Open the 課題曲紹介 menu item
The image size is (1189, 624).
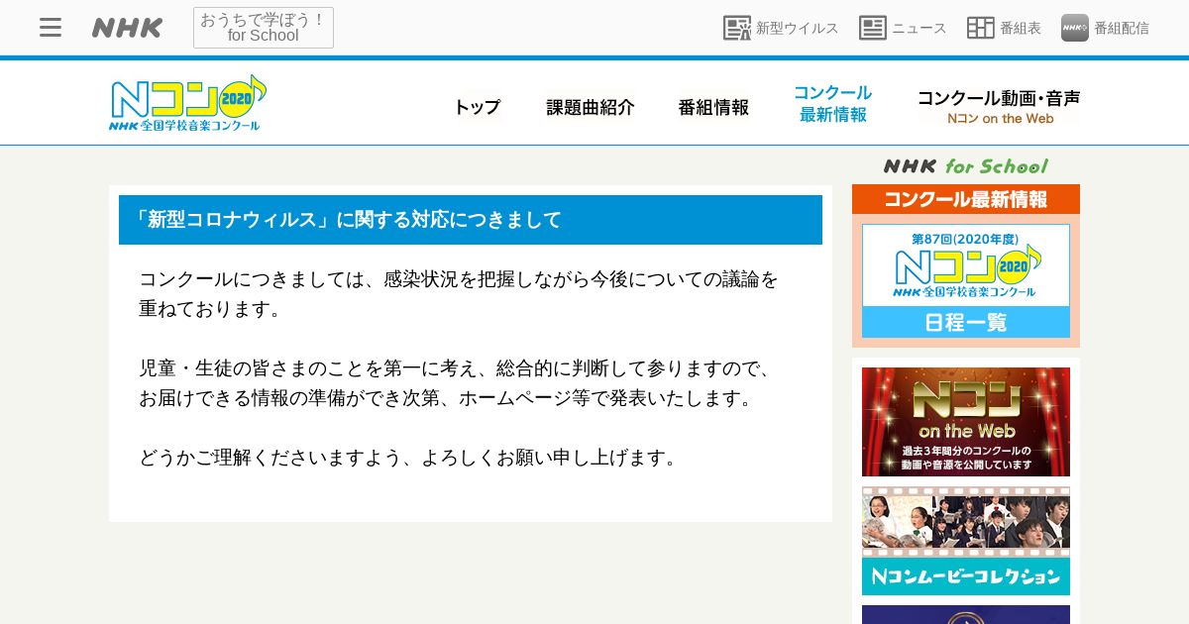coord(591,107)
